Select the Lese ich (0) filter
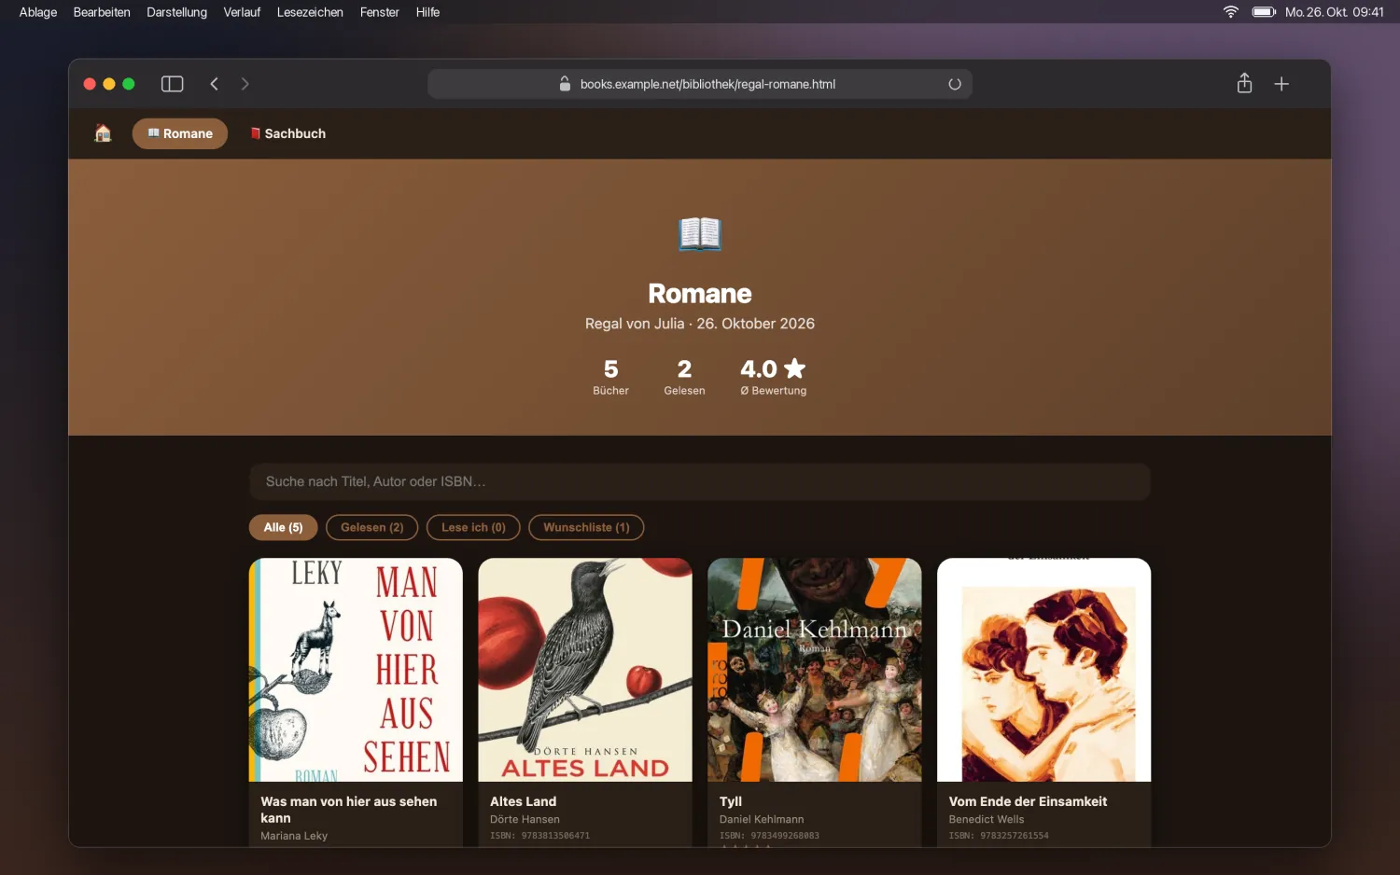The image size is (1400, 875). pos(473,527)
